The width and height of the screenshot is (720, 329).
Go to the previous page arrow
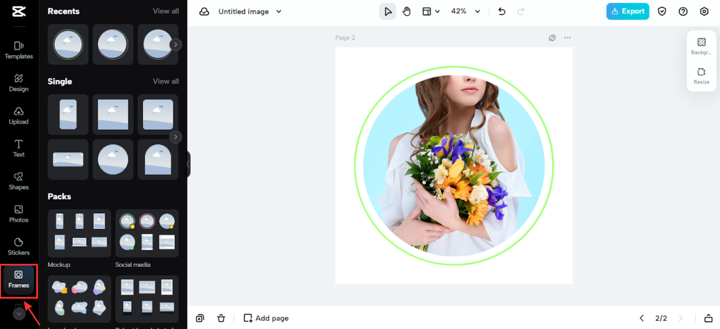coord(642,318)
